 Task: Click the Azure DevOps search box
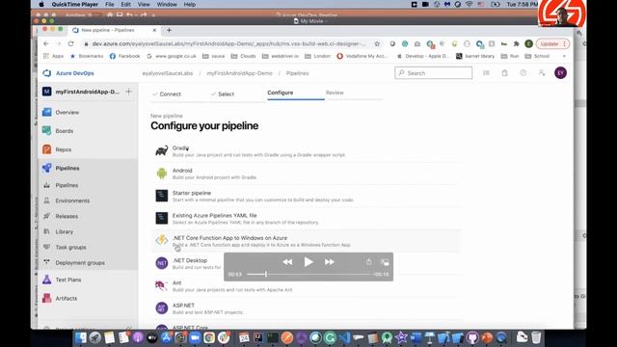[433, 73]
